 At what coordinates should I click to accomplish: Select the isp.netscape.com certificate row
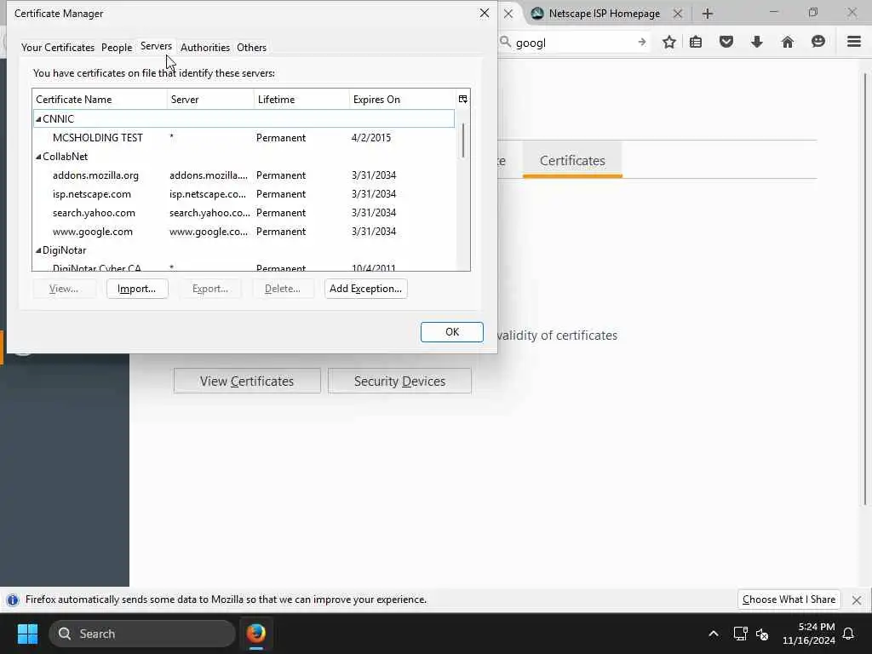244,194
